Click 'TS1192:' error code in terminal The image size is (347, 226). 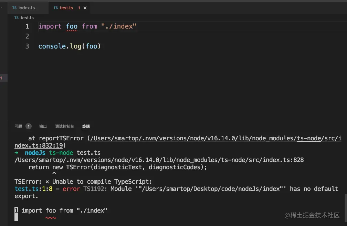tap(95, 189)
